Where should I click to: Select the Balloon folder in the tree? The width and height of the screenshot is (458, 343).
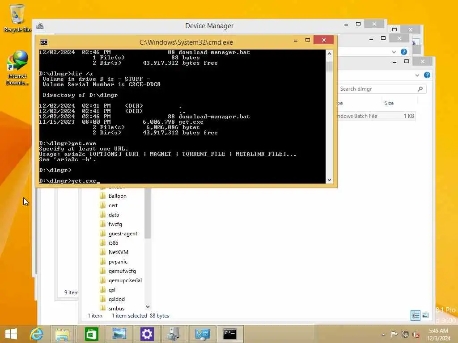click(118, 196)
